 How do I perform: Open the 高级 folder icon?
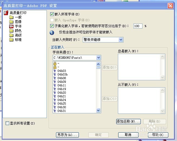(11, 35)
